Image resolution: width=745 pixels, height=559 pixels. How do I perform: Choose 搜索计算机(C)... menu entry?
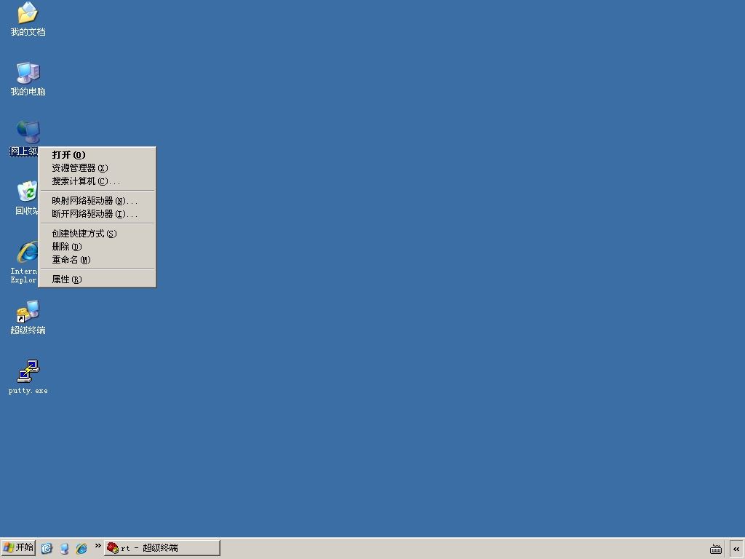97,181
